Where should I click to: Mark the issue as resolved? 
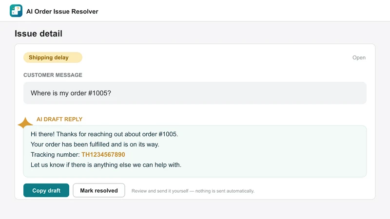coord(99,190)
